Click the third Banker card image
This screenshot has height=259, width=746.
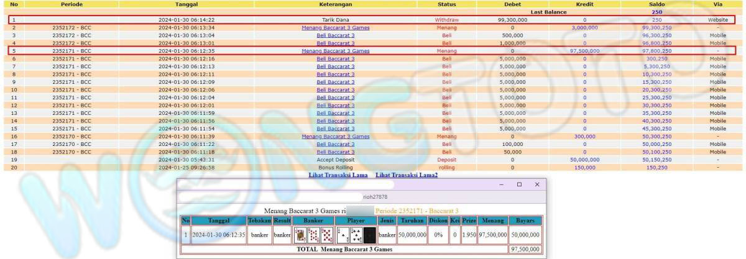[x=326, y=235]
